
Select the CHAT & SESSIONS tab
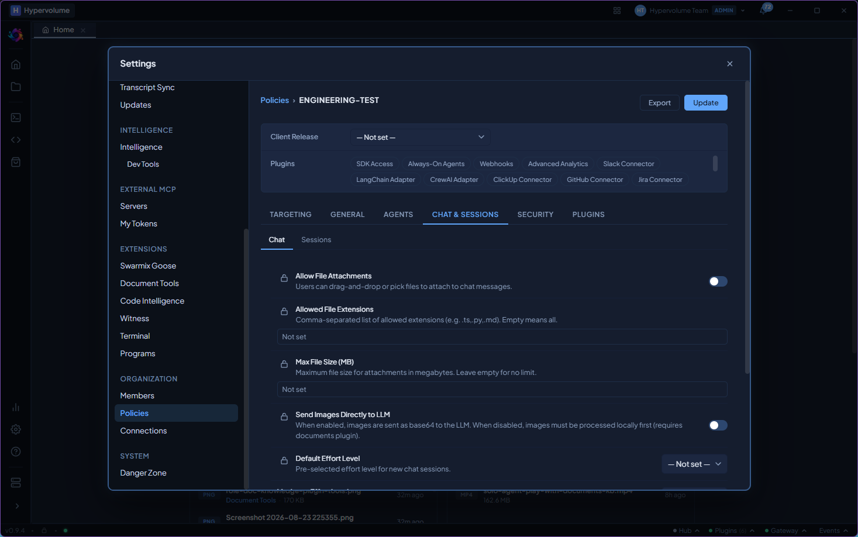[x=466, y=215]
